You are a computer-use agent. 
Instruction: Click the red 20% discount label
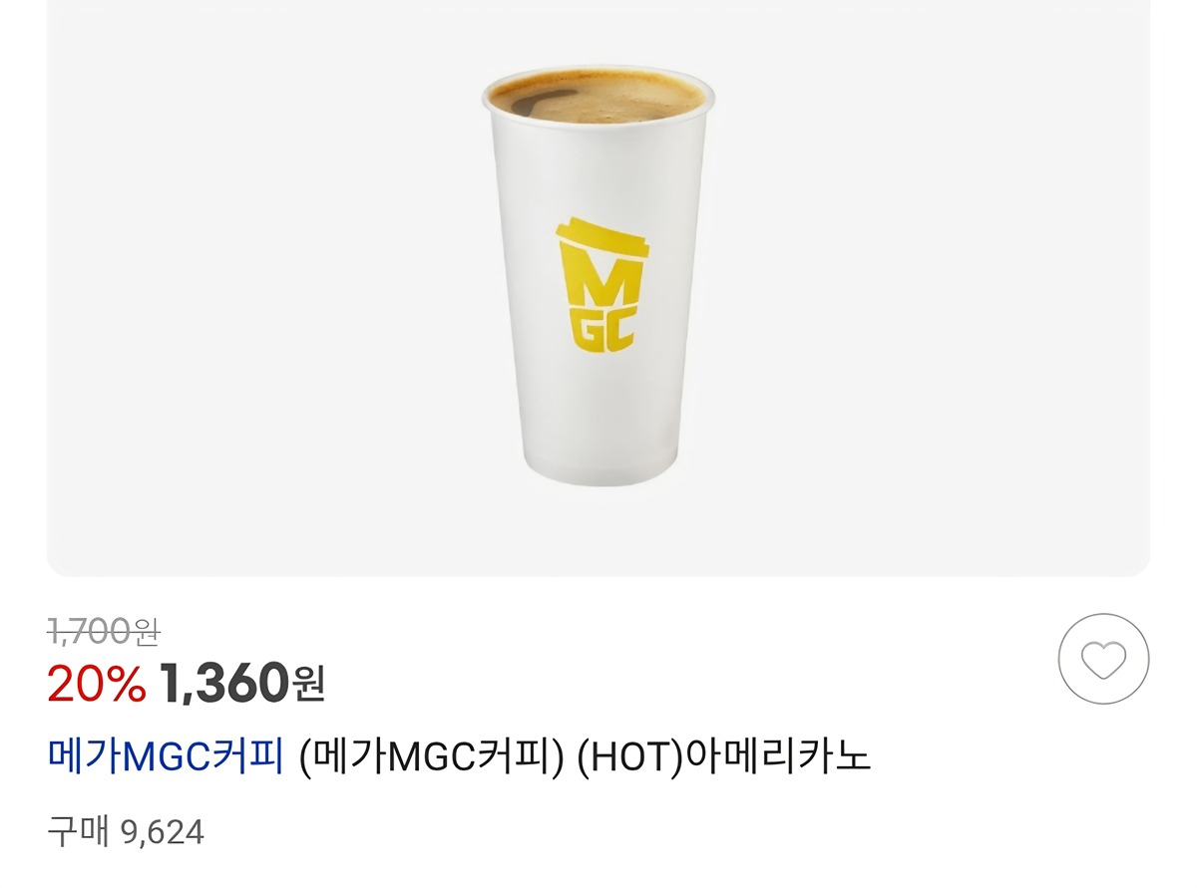point(97,684)
